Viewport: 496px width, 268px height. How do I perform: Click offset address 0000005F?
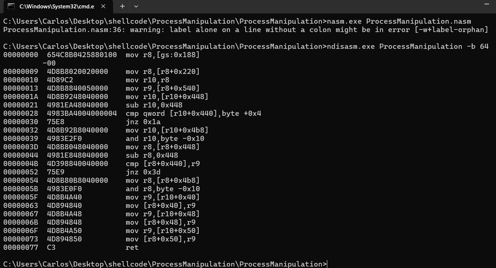tap(20, 197)
